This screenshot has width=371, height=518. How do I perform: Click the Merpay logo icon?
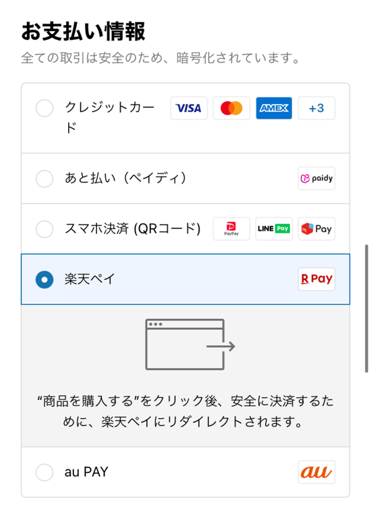[316, 229]
